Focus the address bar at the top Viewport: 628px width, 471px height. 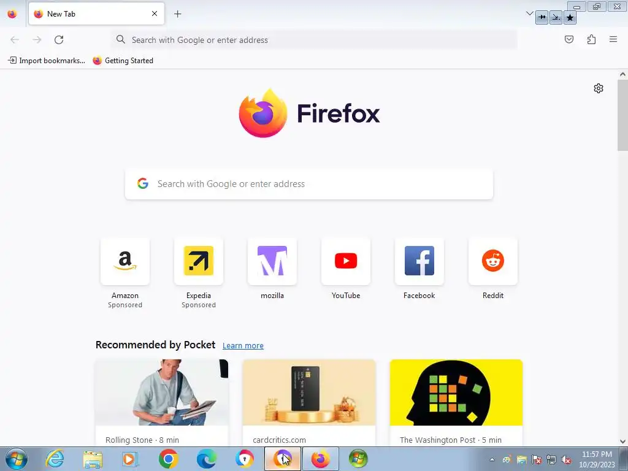315,40
